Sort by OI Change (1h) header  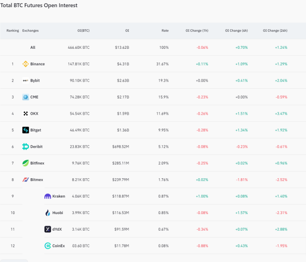197,30
